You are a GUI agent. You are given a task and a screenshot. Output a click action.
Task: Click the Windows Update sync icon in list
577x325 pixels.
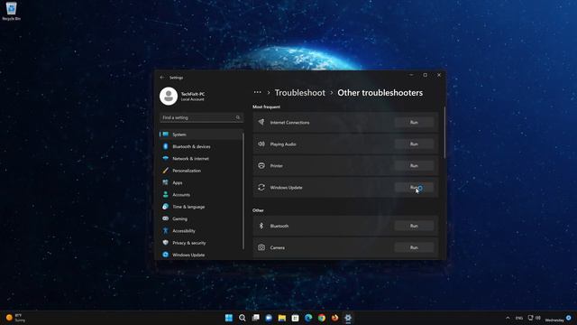(261, 187)
